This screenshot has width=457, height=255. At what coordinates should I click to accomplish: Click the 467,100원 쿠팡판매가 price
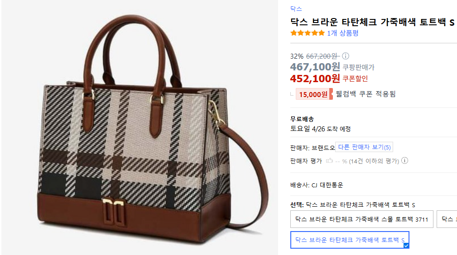pos(315,67)
